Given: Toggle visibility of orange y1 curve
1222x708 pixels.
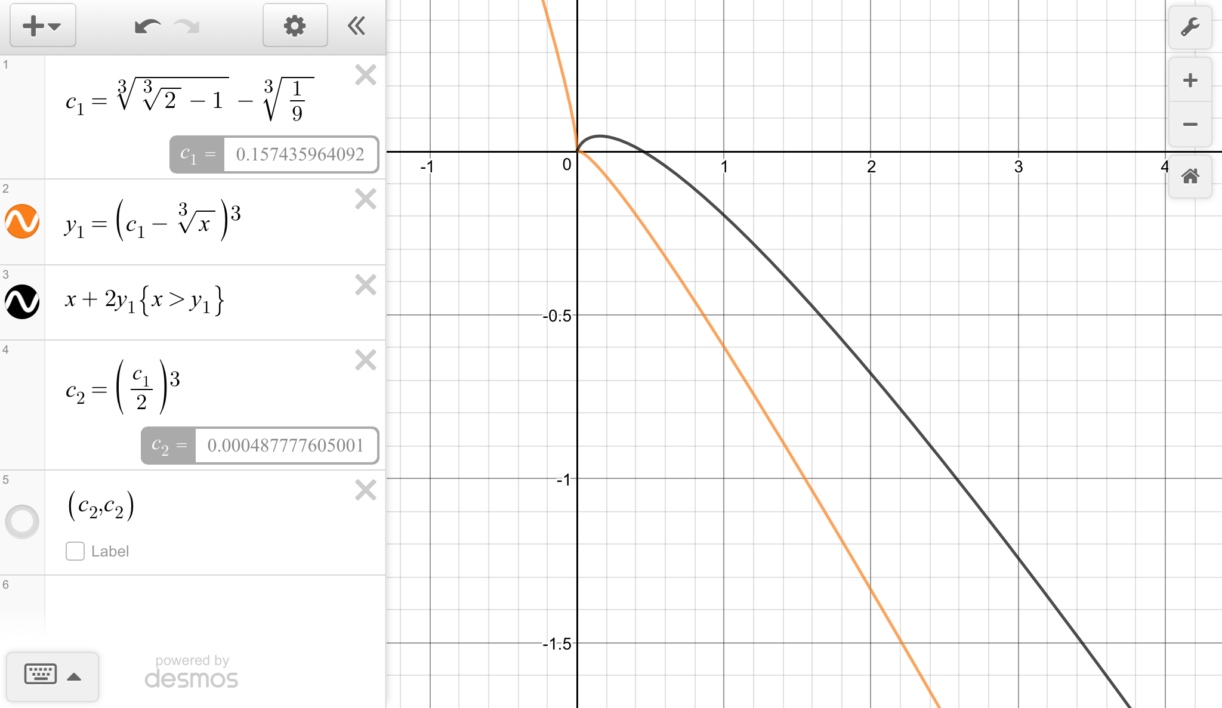Looking at the screenshot, I should [x=22, y=221].
